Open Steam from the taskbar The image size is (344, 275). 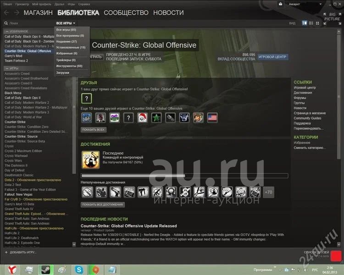[x=45, y=269]
